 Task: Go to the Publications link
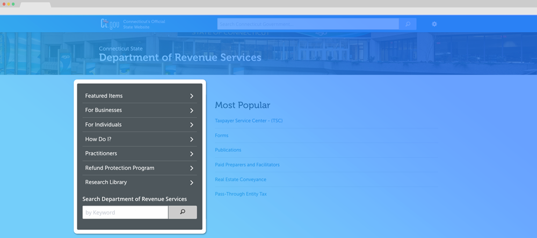pos(228,150)
